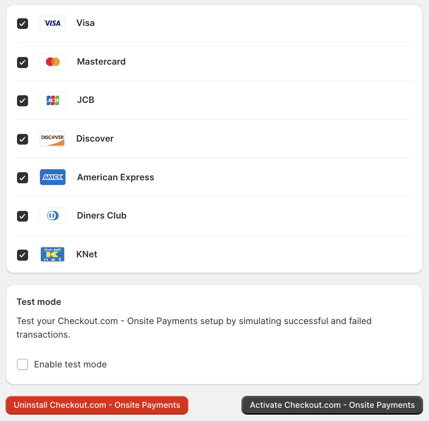The image size is (429, 421).
Task: Click the KNet label text
Action: coord(87,254)
